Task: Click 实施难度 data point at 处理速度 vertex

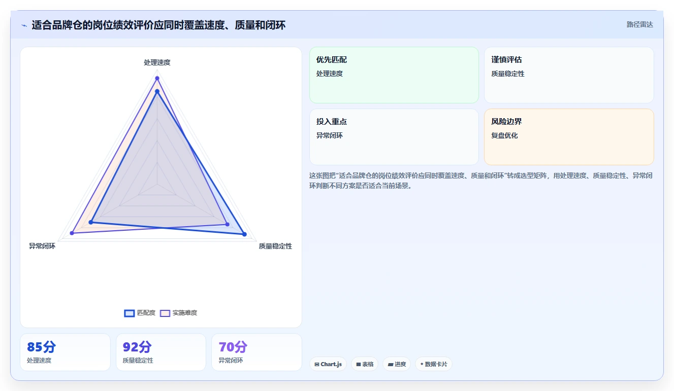Action: (157, 78)
